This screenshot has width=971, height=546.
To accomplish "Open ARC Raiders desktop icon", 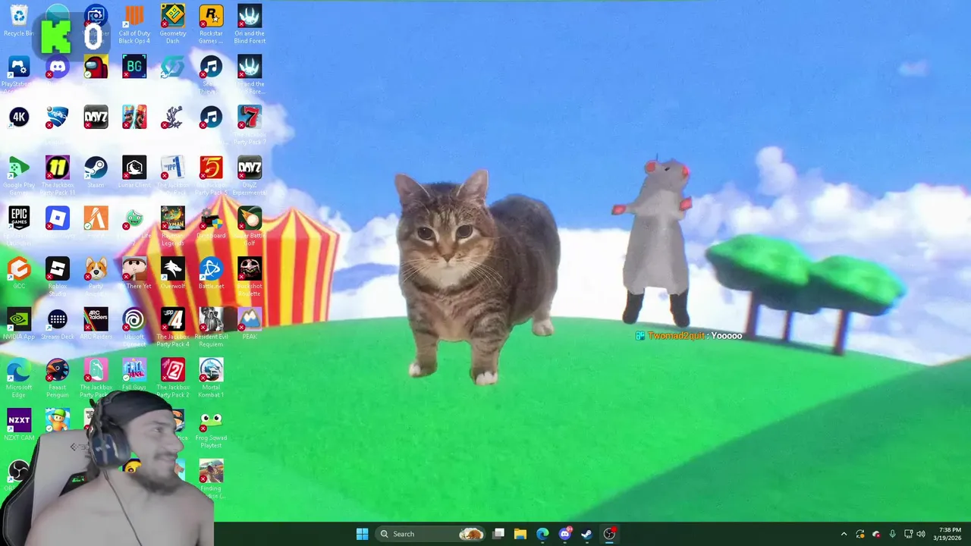I will coord(96,324).
